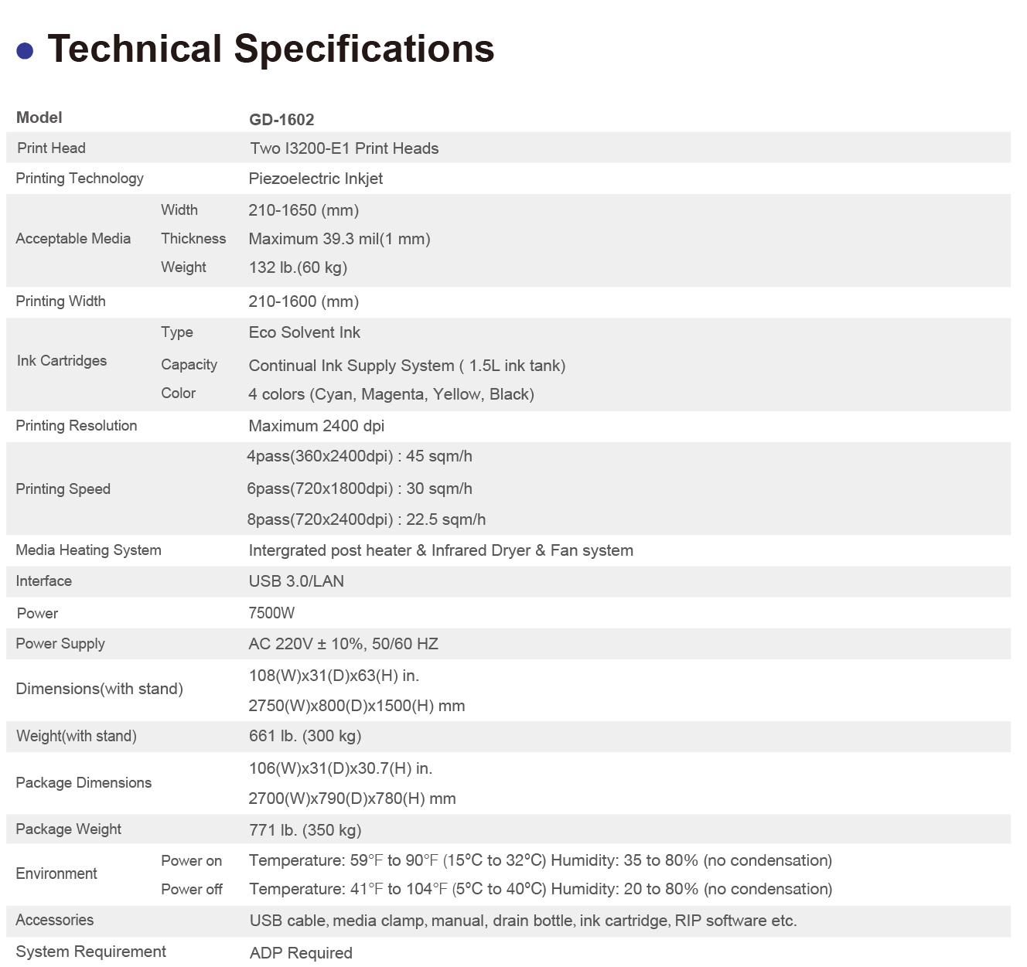Click the Media Heating System label
Screen dimensions: 1027x967
(88, 550)
